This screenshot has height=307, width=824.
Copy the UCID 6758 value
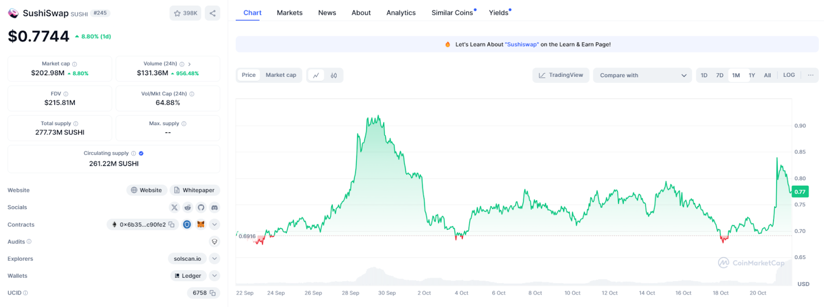[x=212, y=293]
